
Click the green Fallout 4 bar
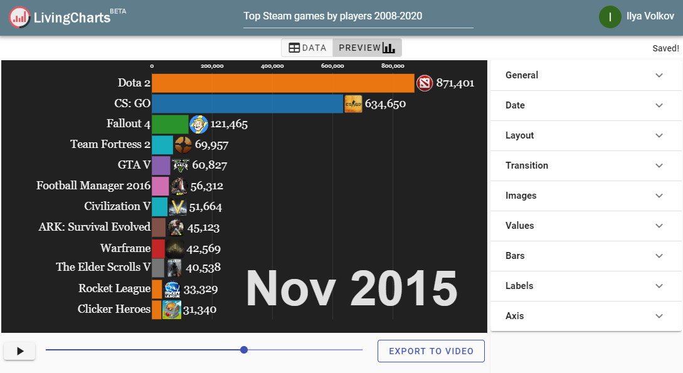point(171,124)
